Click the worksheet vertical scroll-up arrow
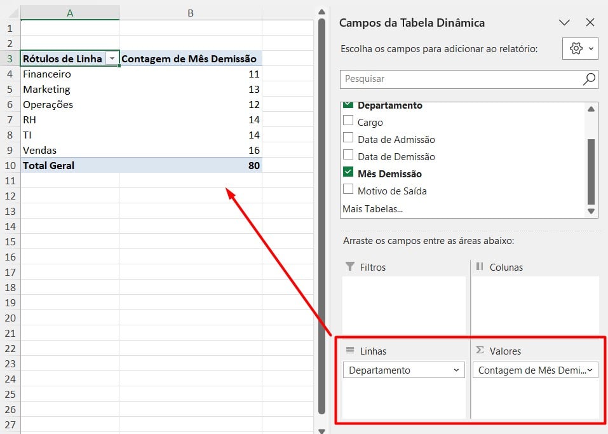Image resolution: width=608 pixels, height=434 pixels. click(321, 12)
